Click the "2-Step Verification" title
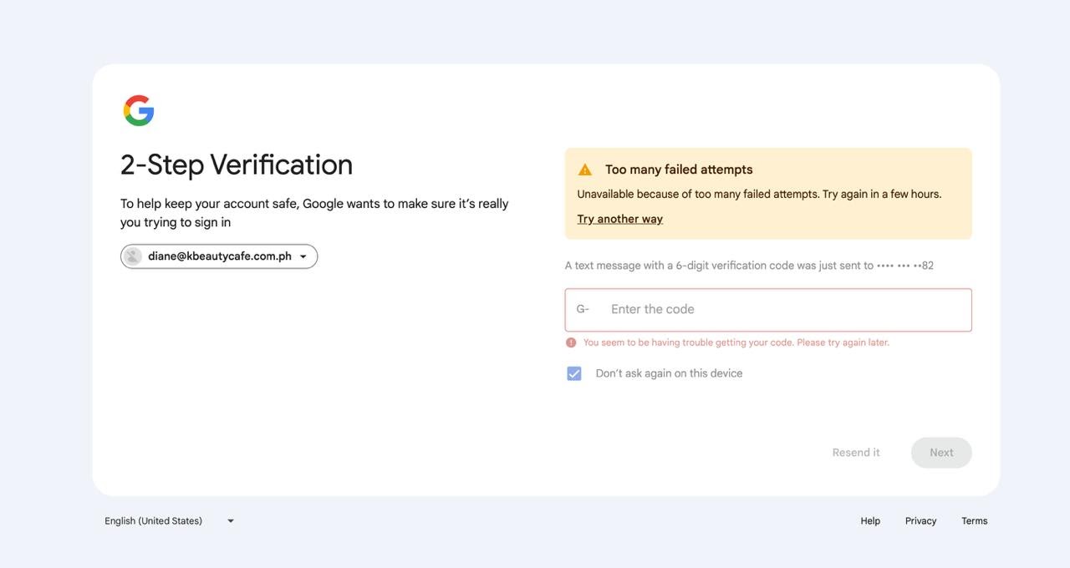This screenshot has height=568, width=1070. [x=237, y=165]
